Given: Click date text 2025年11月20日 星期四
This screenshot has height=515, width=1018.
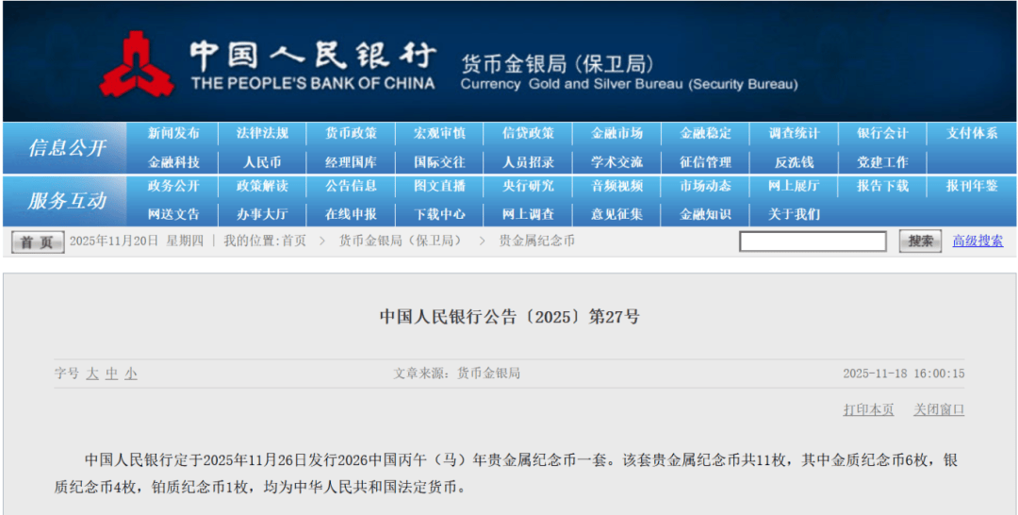Looking at the screenshot, I should (x=136, y=241).
